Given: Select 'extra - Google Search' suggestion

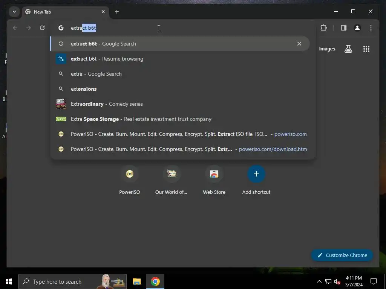Looking at the screenshot, I should point(180,74).
